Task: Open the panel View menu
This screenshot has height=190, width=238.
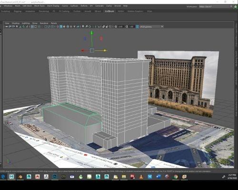Action: tap(7, 23)
